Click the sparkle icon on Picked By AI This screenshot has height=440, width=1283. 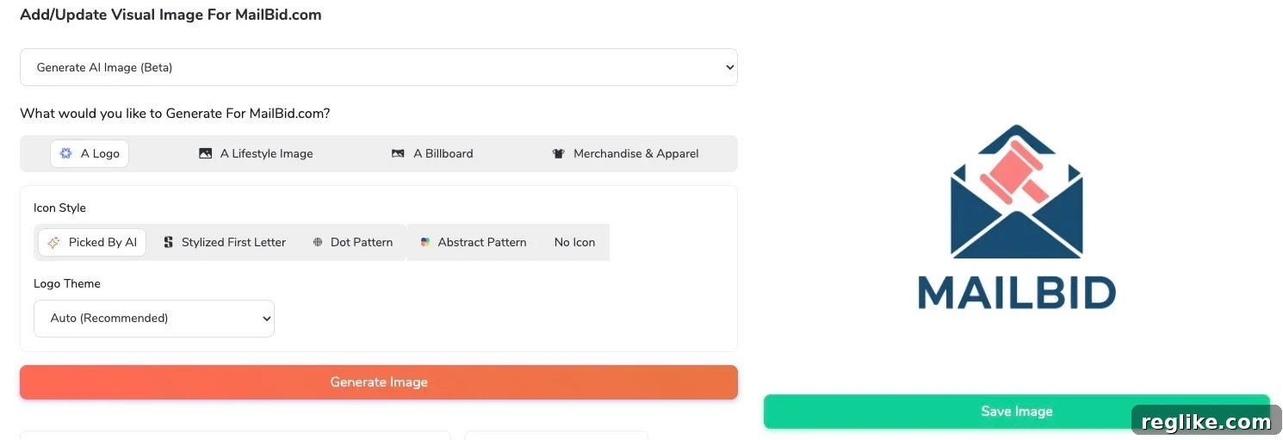(x=53, y=243)
